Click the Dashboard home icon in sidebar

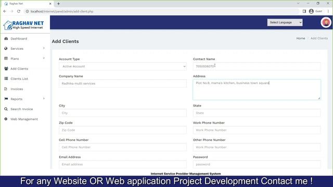pyautogui.click(x=6, y=38)
